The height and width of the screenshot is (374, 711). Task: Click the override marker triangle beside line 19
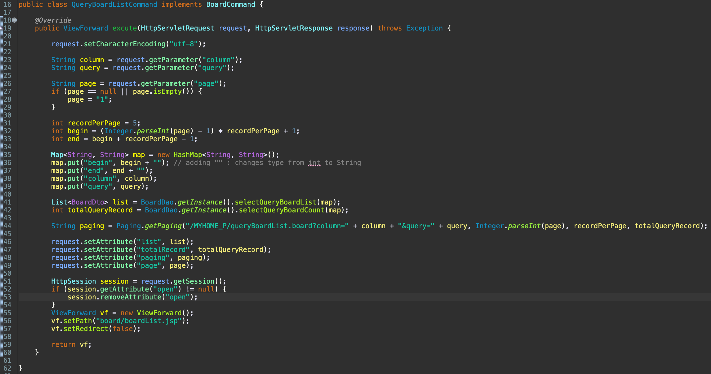1,28
